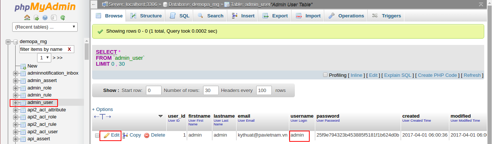Click the api2_acl_role table icon
Image resolution: width=492 pixels, height=144 pixels.
[23, 117]
